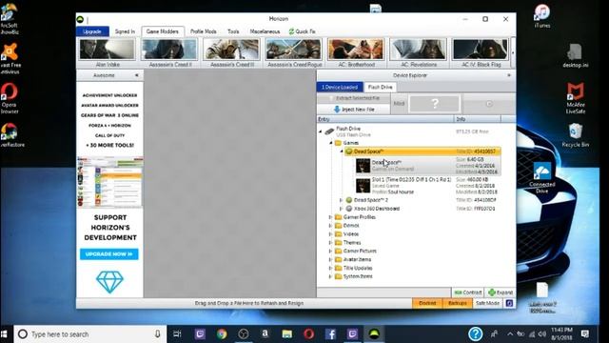Screen dimensions: 609x343
Task: Click the diamond icon in Awesome panel
Action: [x=109, y=282]
